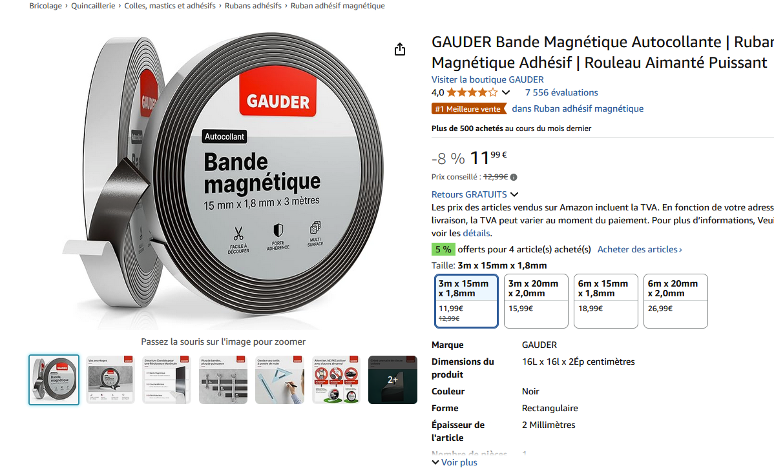Click the share icon above product image
Viewport: 774px width, 468px height.
[x=400, y=49]
